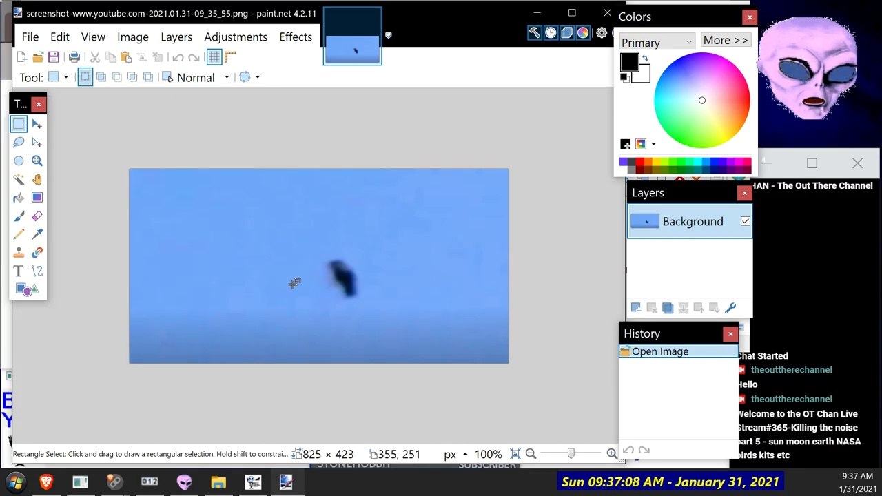Choose the Recolor tool
This screenshot has width=882, height=496.
(x=37, y=253)
